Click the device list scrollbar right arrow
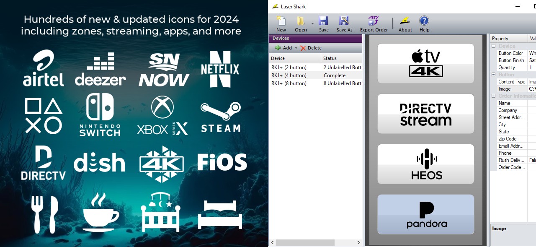Viewport: 536px width, 247px height. (x=358, y=242)
